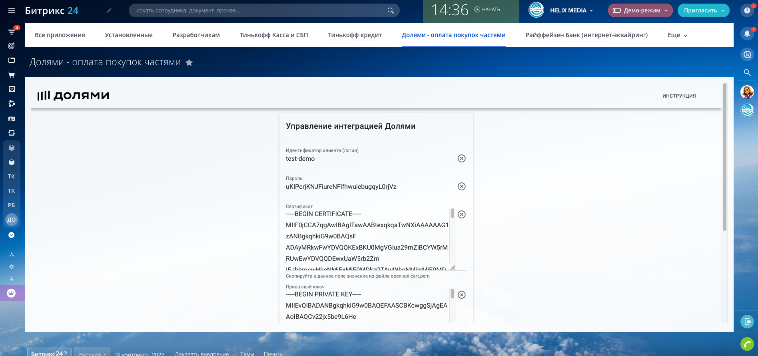Open the shopping cart sidebar icon
The width and height of the screenshot is (758, 356).
click(12, 75)
